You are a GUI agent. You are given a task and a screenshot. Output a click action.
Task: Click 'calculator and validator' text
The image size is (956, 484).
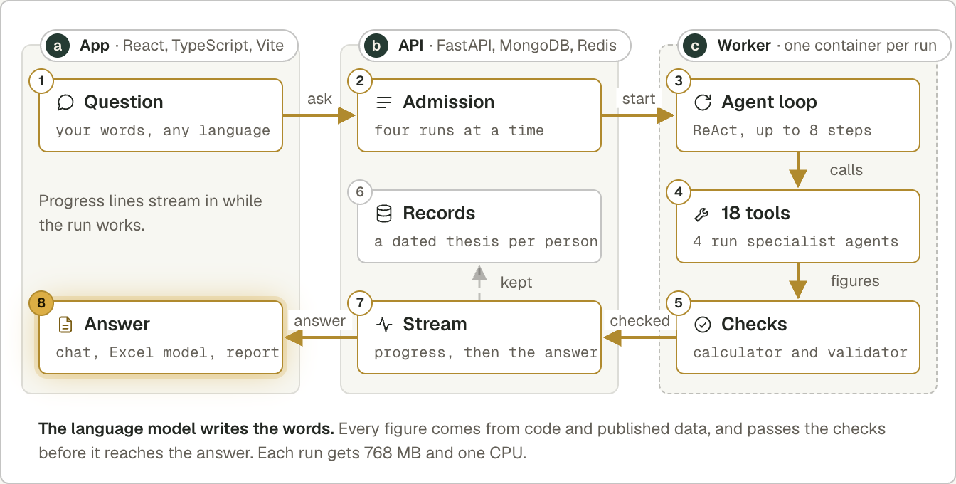tap(800, 353)
